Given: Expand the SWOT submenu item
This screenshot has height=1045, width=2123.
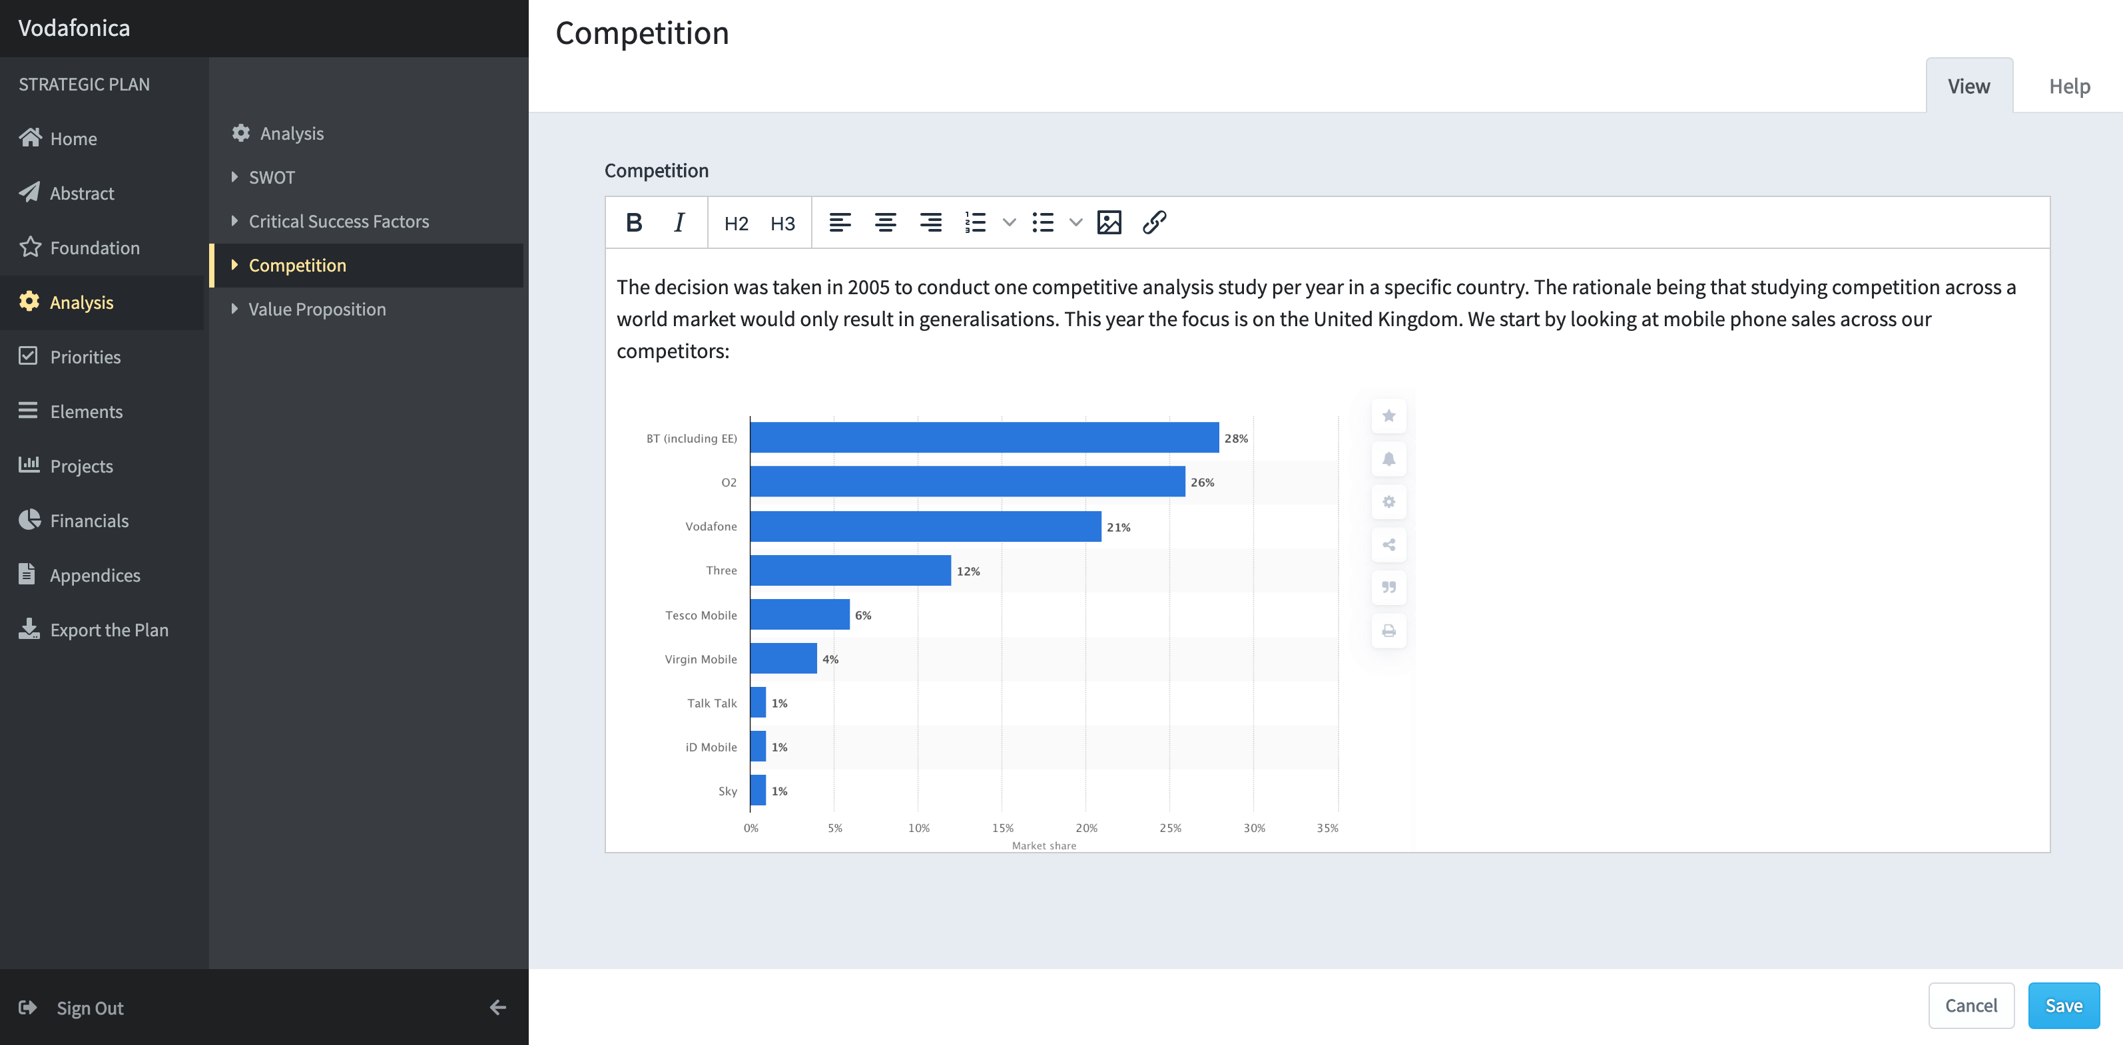Looking at the screenshot, I should 367,177.
